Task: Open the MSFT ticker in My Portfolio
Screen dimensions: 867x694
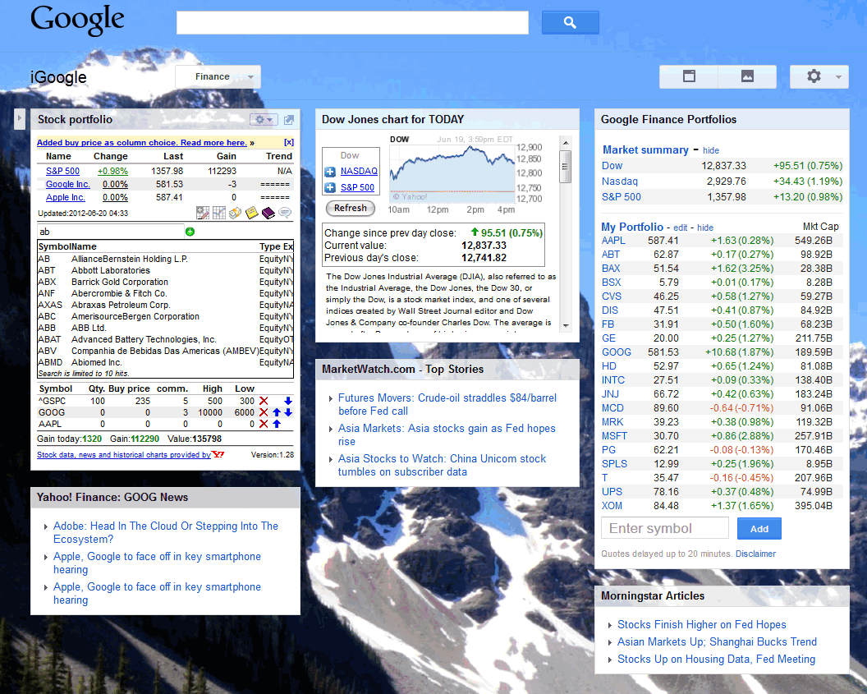Action: [614, 436]
